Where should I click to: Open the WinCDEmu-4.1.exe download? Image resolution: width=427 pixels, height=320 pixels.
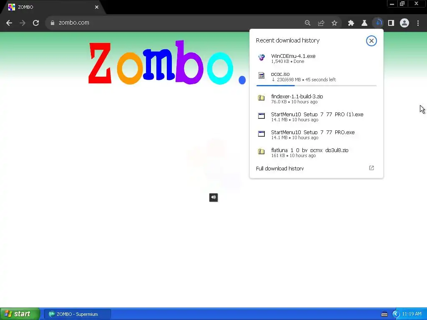(316, 58)
